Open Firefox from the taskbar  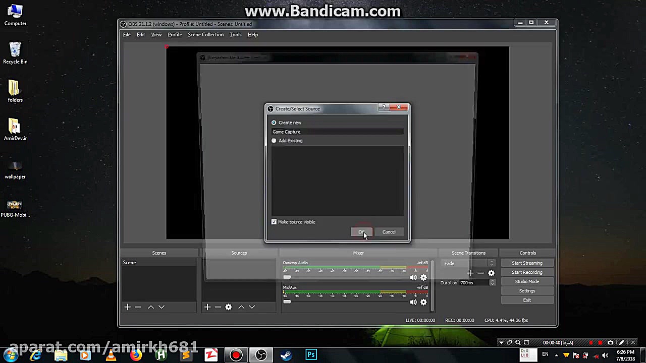click(136, 355)
